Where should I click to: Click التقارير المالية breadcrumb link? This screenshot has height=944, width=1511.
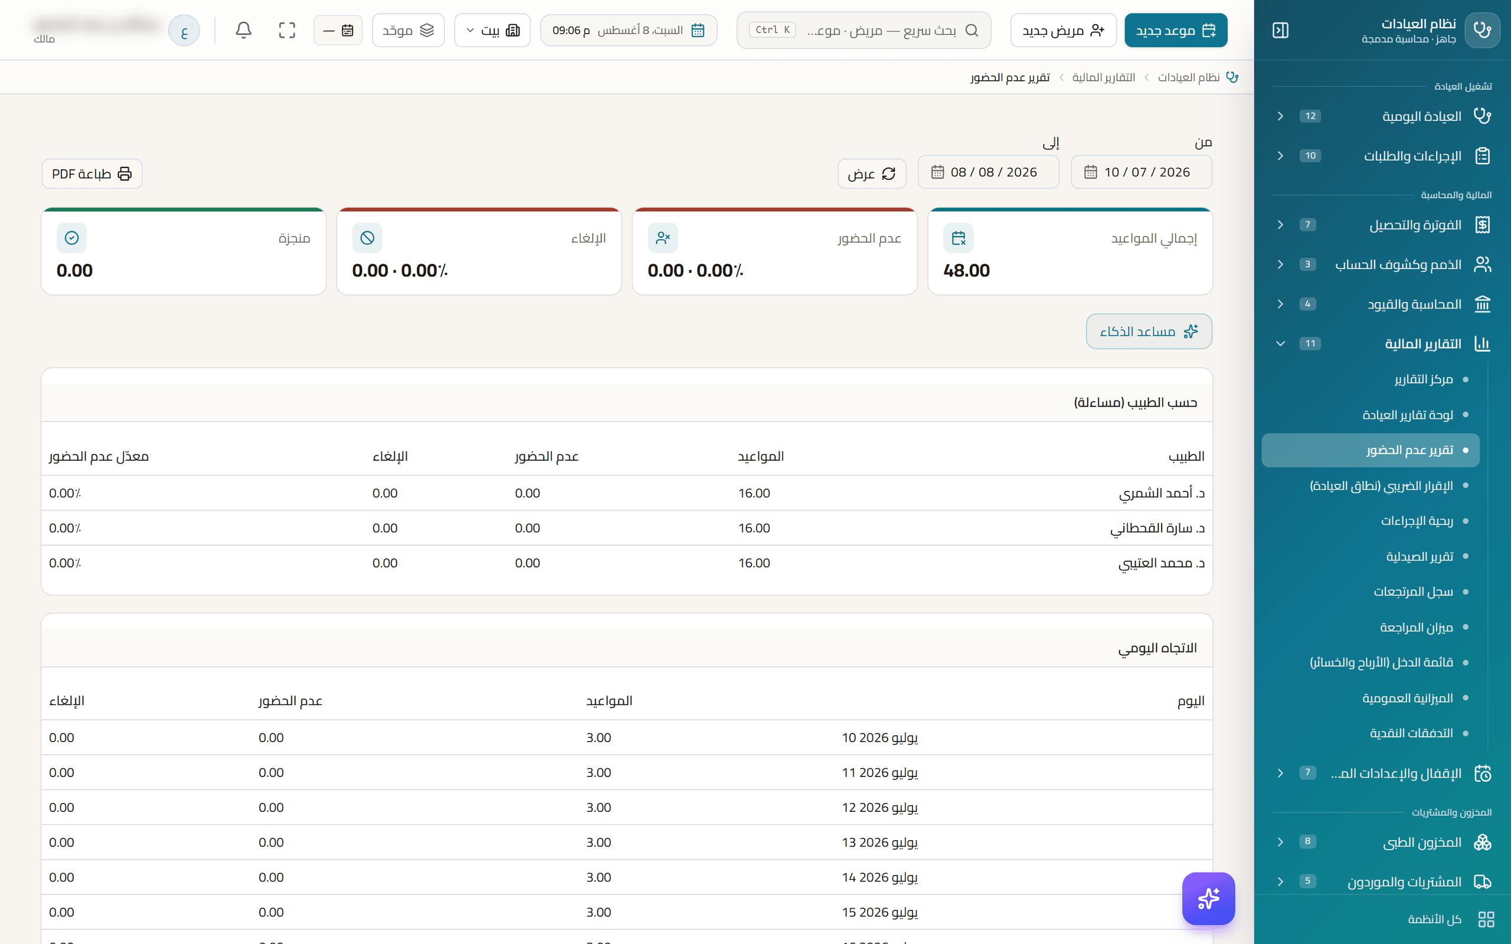point(1103,77)
